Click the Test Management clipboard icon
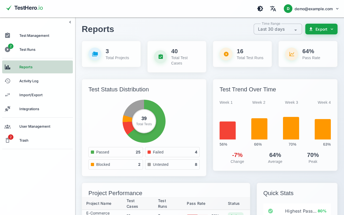Viewport: 344px width, 215px height. pos(8,35)
